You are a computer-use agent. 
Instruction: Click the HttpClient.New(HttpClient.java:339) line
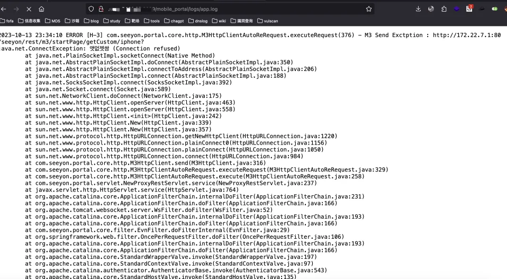click(x=119, y=123)
